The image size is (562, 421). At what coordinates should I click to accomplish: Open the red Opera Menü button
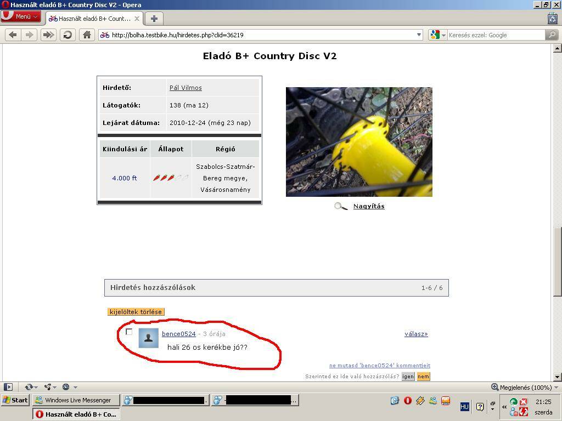[x=20, y=16]
